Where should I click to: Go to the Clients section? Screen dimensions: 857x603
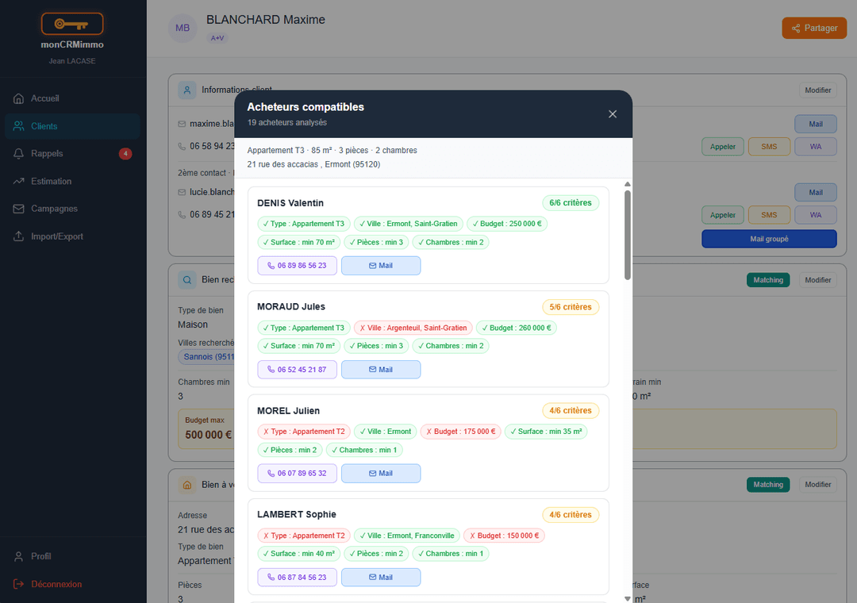72,126
